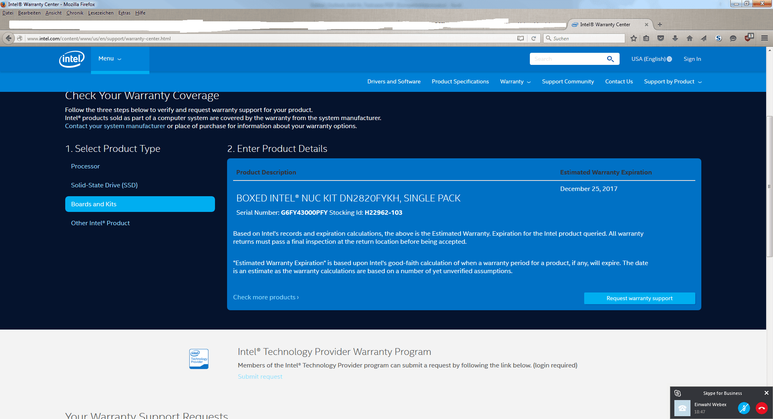Click serial number G6FY43000PFY text

pyautogui.click(x=304, y=213)
